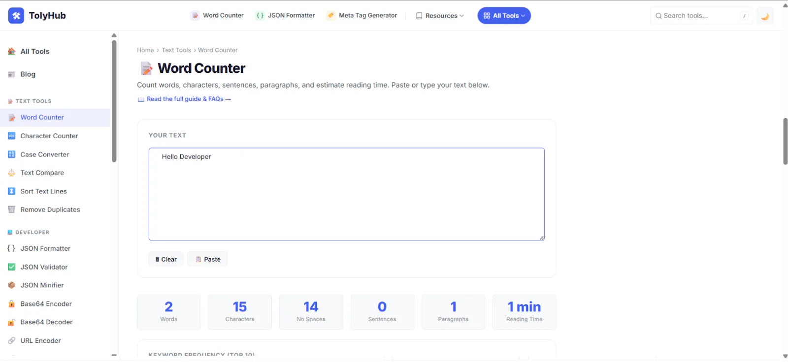Click the textarea resize handle corner
Image resolution: width=788 pixels, height=362 pixels.
(x=541, y=238)
